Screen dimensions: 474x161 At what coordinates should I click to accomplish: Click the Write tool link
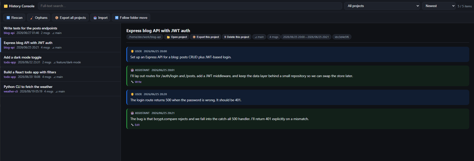coord(138,82)
